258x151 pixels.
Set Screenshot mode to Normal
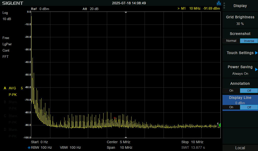point(231,41)
